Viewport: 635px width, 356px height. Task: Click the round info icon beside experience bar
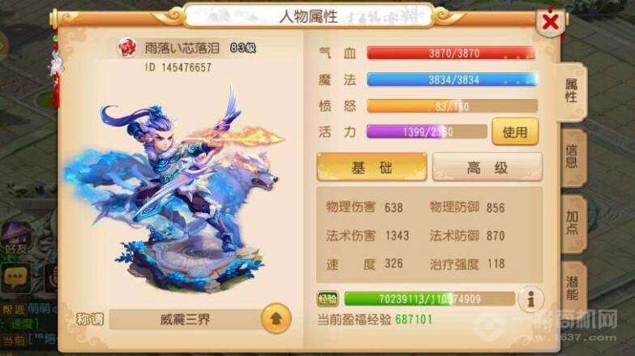pos(530,300)
